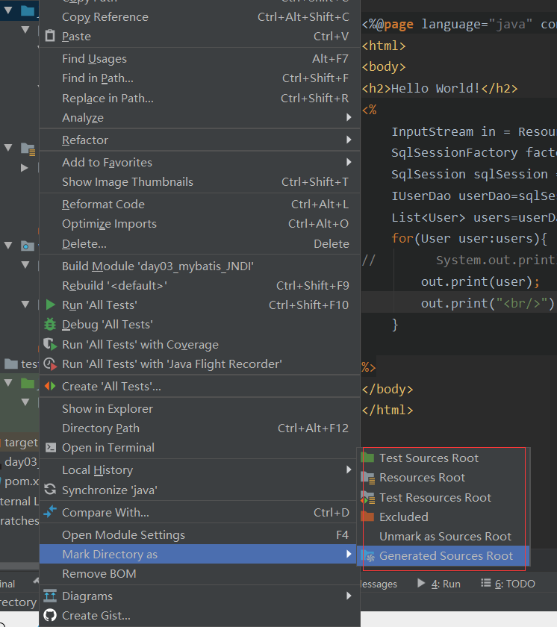Screen dimensions: 557x627
Task: Select the target folder in project tree
Action: click(19, 442)
